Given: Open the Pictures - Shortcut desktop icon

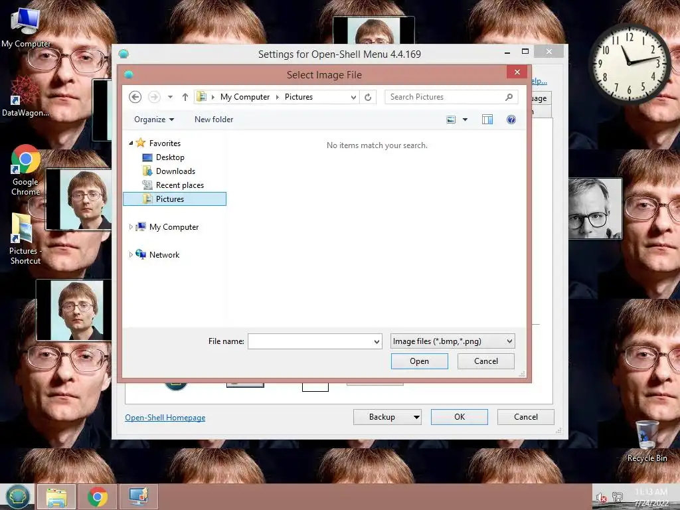Looking at the screenshot, I should [25, 239].
